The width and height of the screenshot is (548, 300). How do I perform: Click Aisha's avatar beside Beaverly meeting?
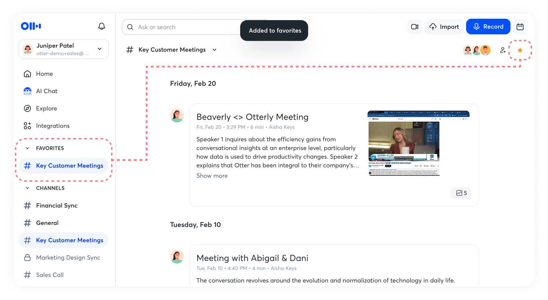177,115
